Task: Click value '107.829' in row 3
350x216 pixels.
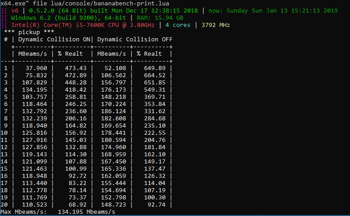Action: pyautogui.click(x=35, y=83)
